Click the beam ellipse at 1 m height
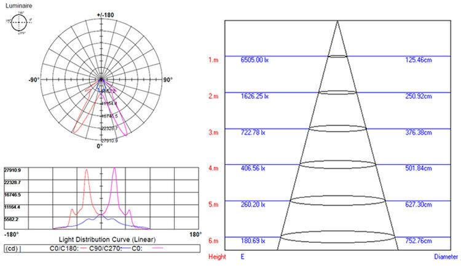 [337, 56]
